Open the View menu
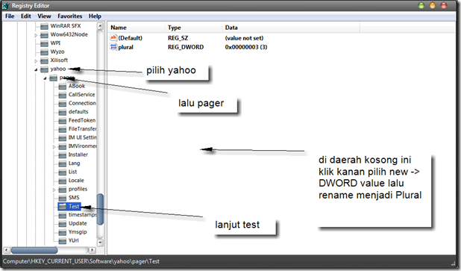 (44, 16)
